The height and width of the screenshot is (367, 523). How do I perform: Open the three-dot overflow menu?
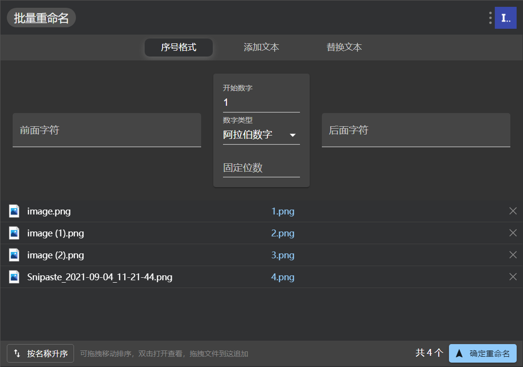point(489,18)
